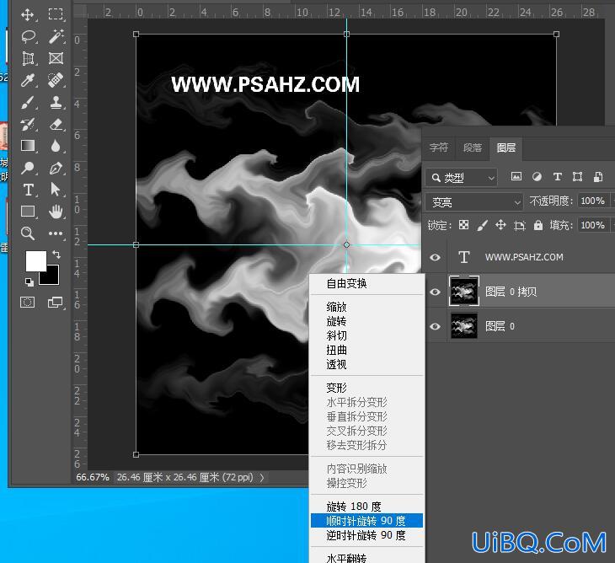Select the Eyedropper tool
The height and width of the screenshot is (563, 615).
click(28, 80)
